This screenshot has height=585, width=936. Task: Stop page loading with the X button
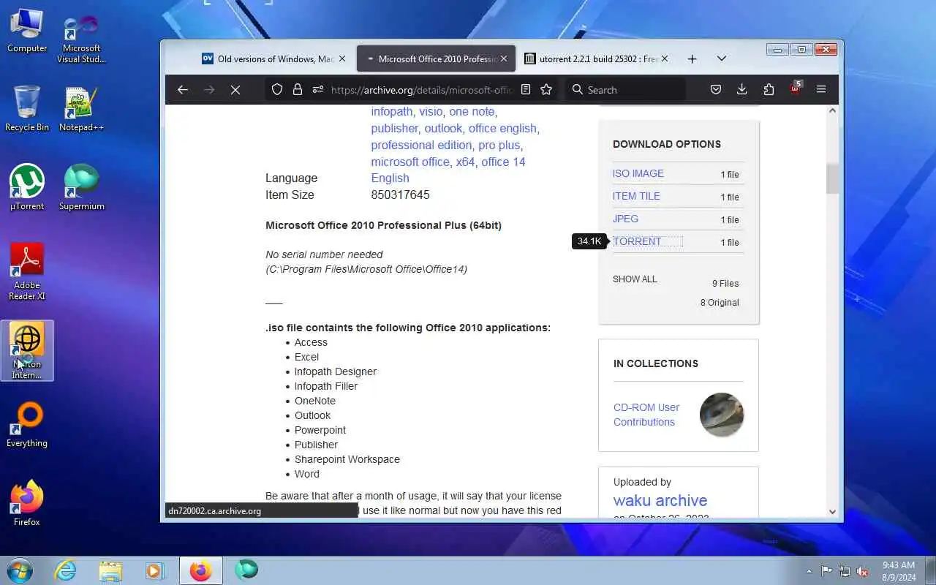[235, 89]
